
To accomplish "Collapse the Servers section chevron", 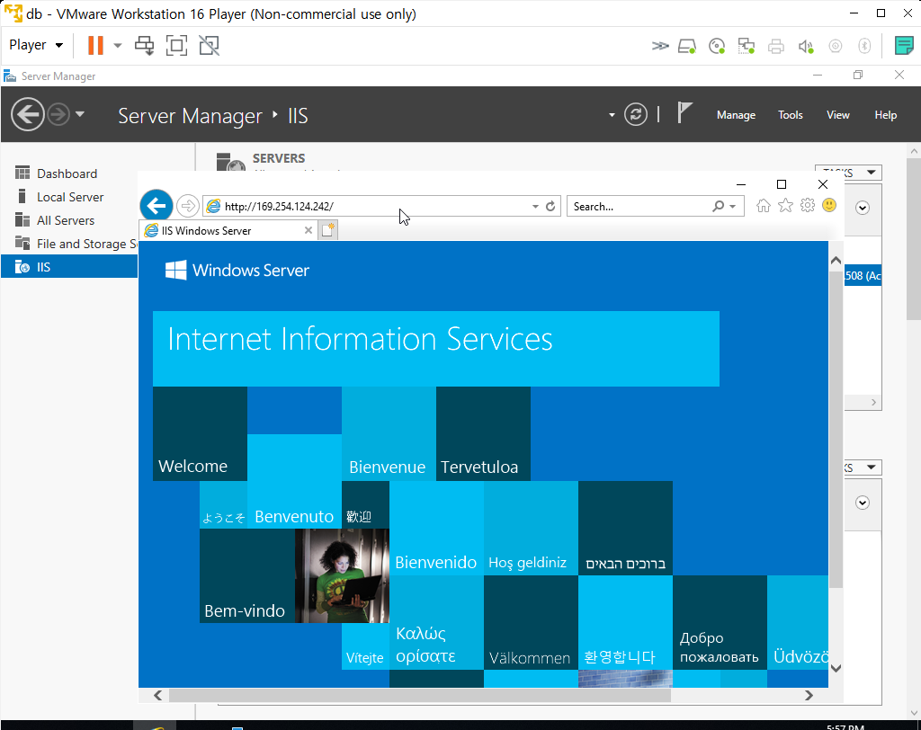I will pyautogui.click(x=863, y=208).
